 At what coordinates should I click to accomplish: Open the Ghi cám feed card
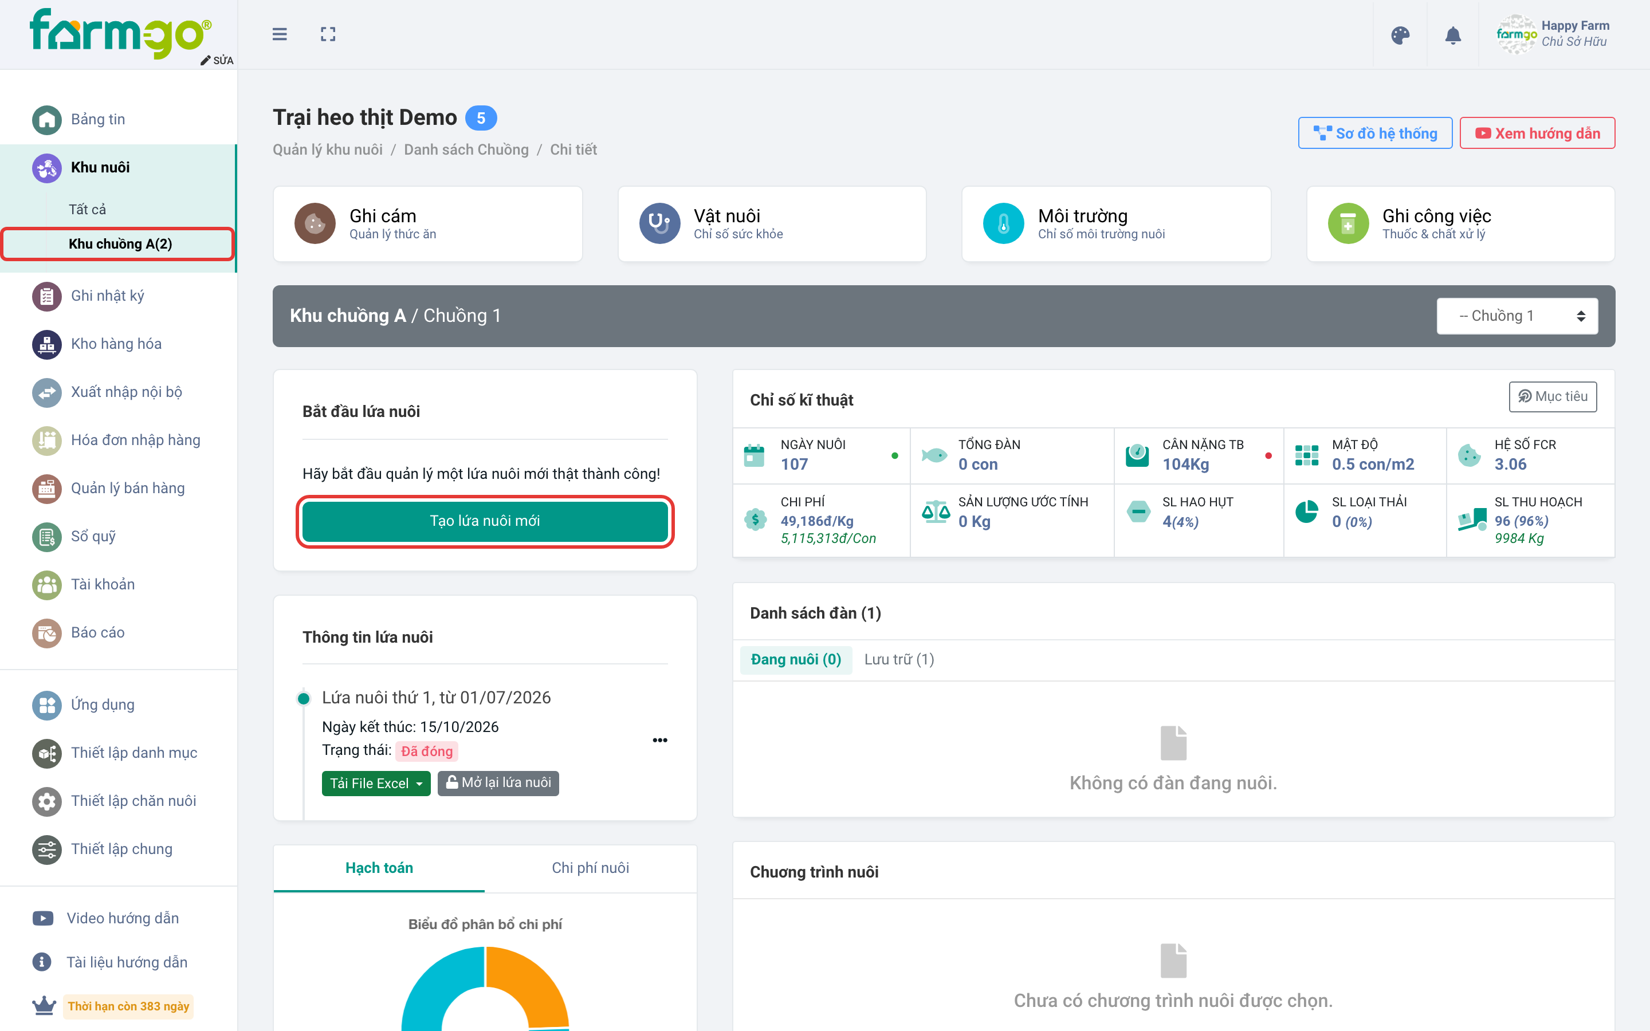(x=427, y=223)
